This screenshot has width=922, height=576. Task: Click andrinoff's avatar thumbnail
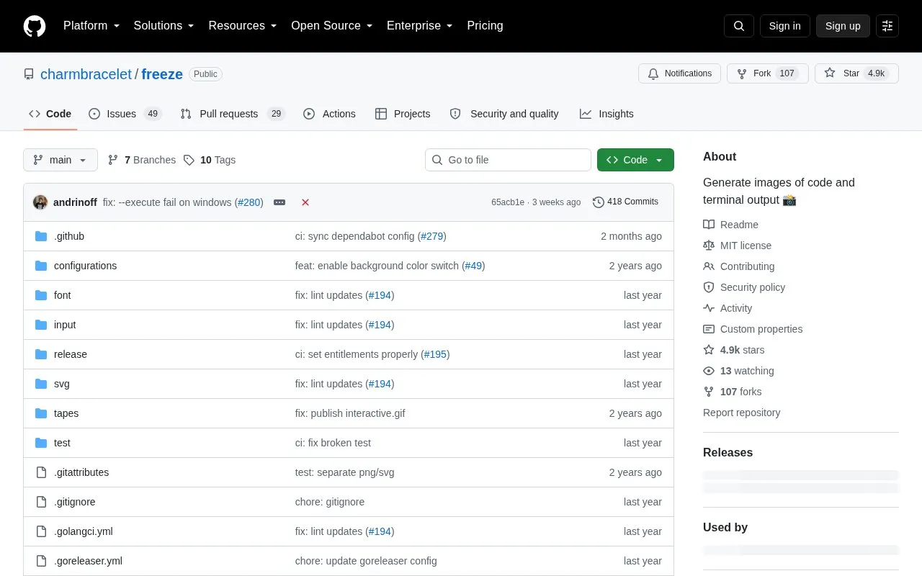[x=40, y=202]
